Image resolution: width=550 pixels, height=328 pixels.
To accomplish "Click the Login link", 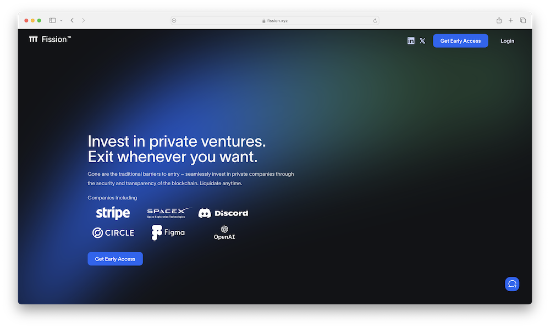I will coord(507,41).
